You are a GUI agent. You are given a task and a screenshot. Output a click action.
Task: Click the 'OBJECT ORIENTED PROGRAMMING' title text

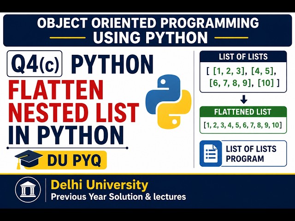147,23
